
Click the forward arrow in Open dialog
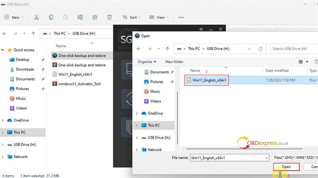(149, 49)
